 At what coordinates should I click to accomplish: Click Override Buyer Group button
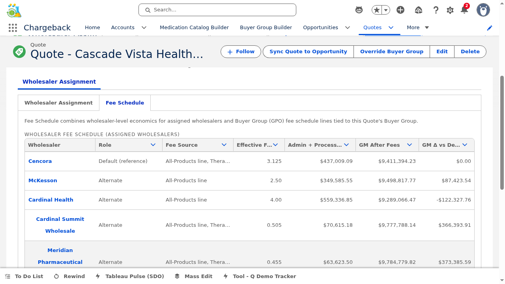click(x=392, y=52)
